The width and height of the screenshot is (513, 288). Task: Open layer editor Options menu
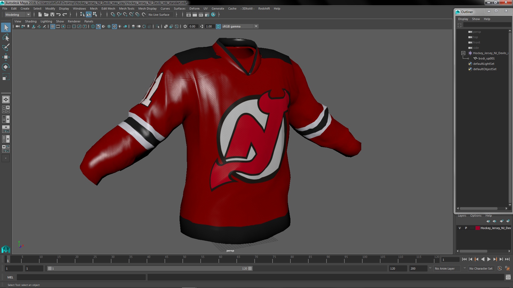(x=476, y=215)
